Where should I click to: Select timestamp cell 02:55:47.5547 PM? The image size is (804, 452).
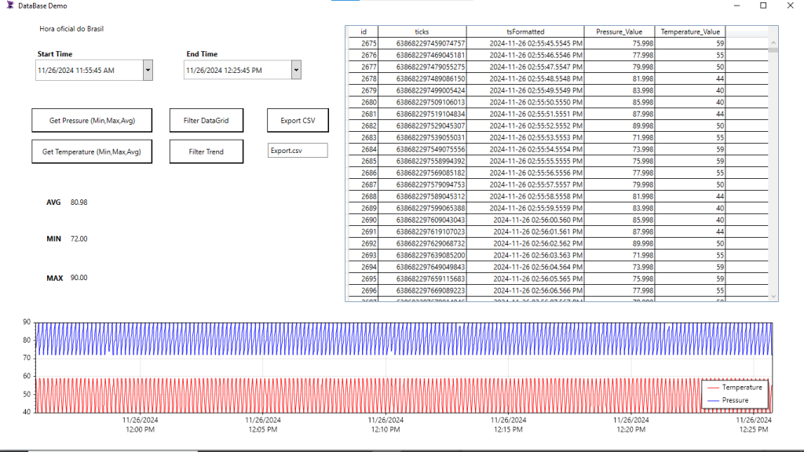coord(525,67)
